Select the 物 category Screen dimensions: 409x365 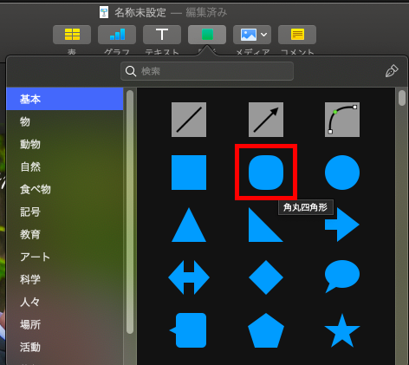coord(65,121)
